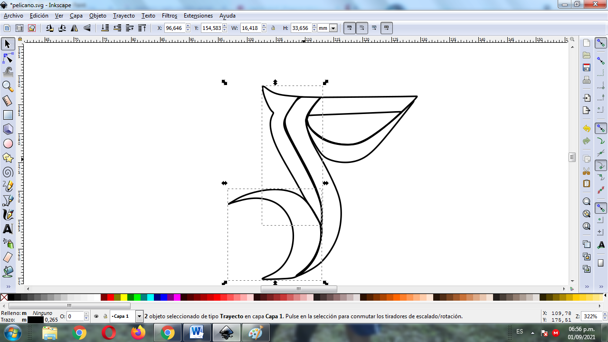Viewport: 608px width, 342px height.
Task: Select the Selector arrow tool
Action: coord(8,44)
